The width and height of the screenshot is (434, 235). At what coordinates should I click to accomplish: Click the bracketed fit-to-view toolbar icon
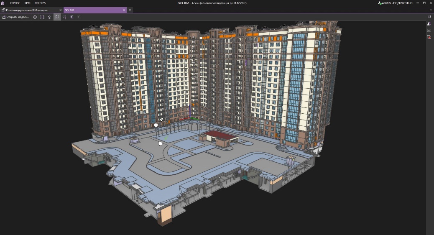click(x=42, y=17)
